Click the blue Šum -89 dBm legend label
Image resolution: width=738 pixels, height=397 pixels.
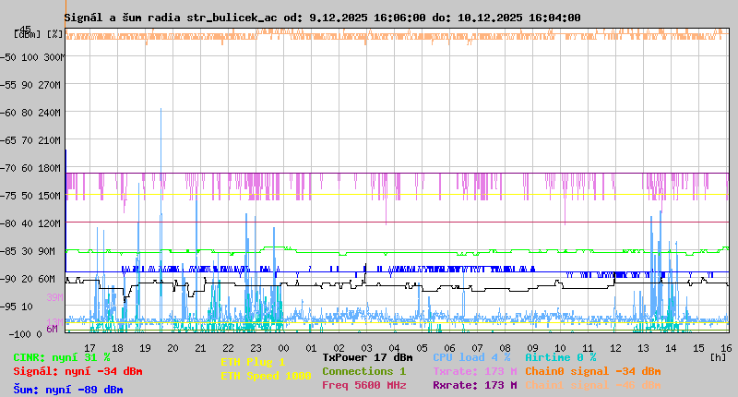[67, 389]
